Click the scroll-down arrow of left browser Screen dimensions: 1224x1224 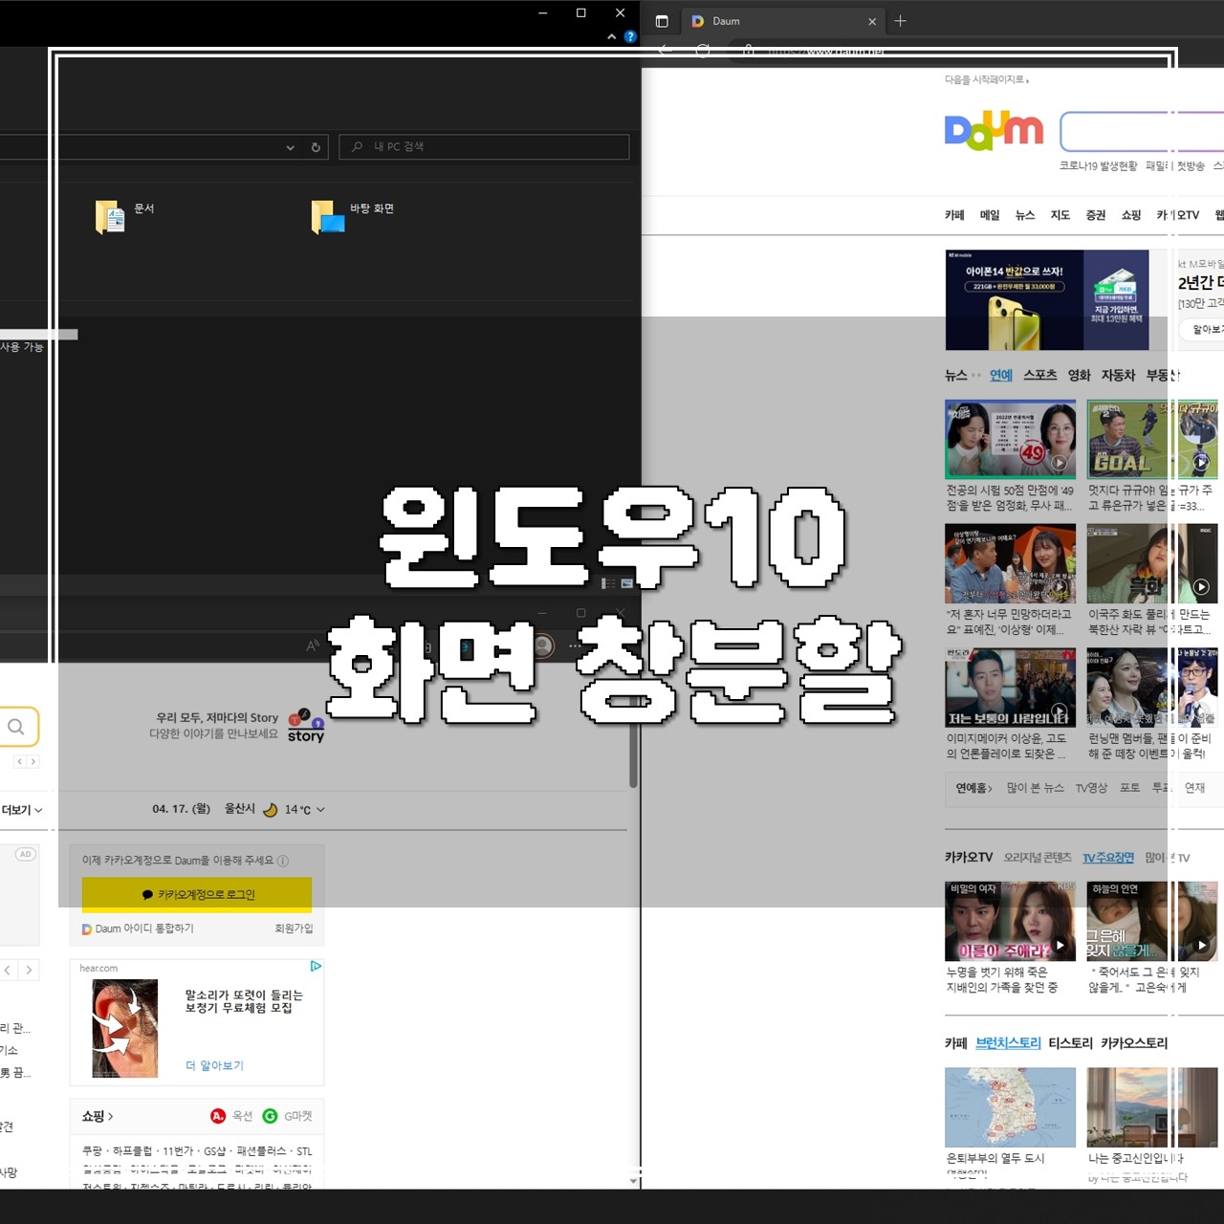click(633, 1182)
